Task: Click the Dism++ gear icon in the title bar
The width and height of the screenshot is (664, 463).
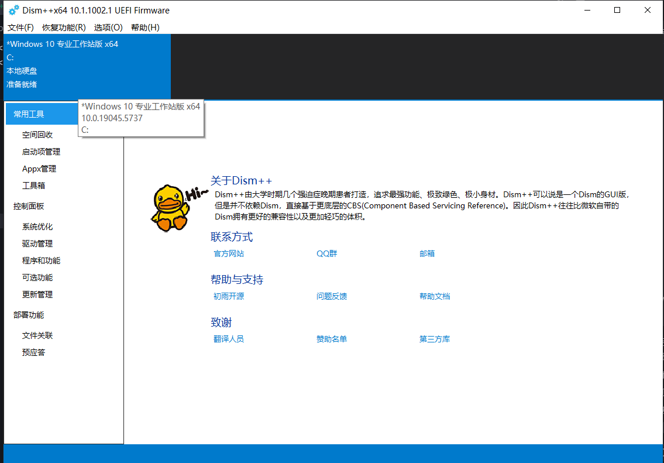Action: (x=14, y=9)
